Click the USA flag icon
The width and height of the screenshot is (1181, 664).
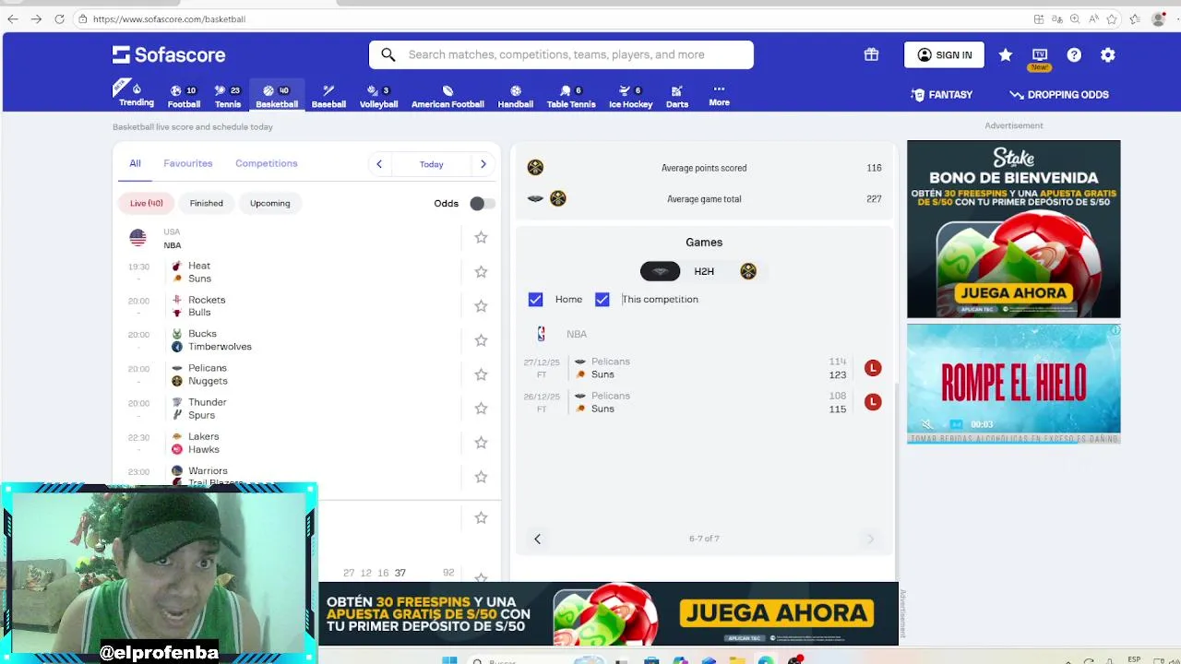[137, 238]
